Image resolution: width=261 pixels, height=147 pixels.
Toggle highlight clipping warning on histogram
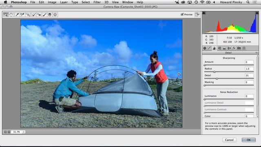pos(257,13)
